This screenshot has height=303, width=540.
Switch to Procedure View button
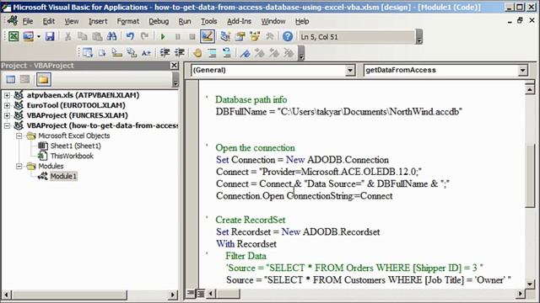tap(191, 294)
